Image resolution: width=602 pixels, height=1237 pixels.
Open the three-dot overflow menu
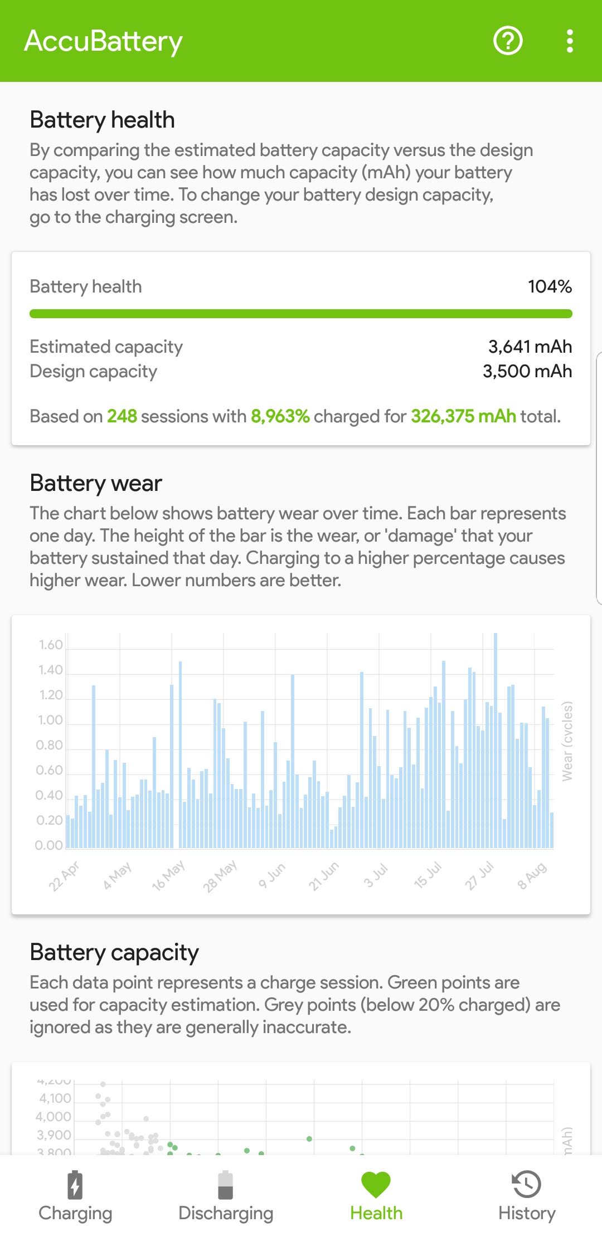click(x=569, y=41)
